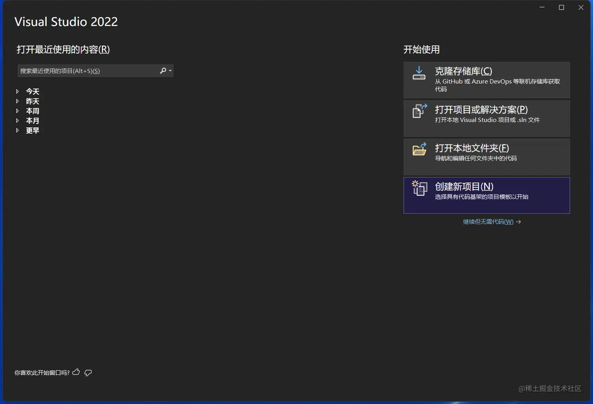Select the 今天 label in recent list
Screen dimensions: 593x404
(33, 91)
